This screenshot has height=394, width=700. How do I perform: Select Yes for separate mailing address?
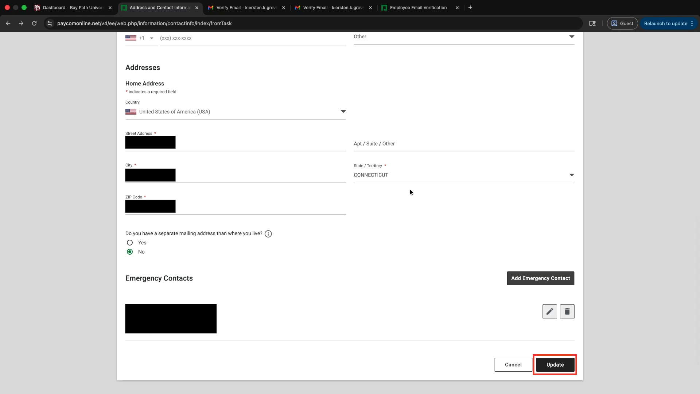(130, 243)
